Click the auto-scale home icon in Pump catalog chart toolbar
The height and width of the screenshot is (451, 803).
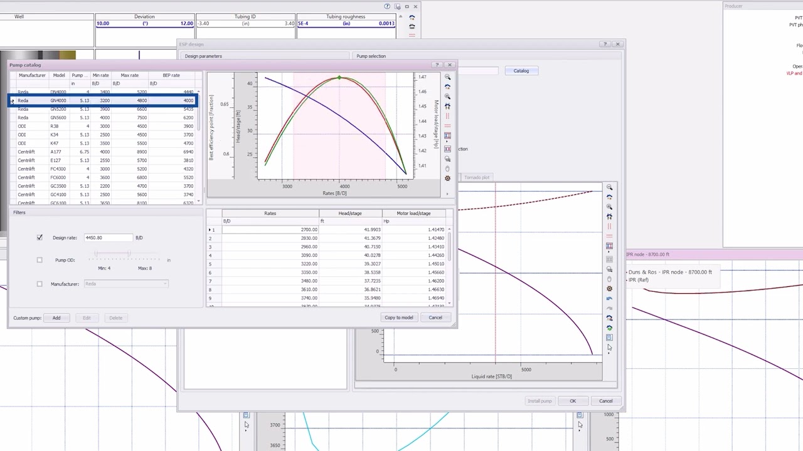447,86
